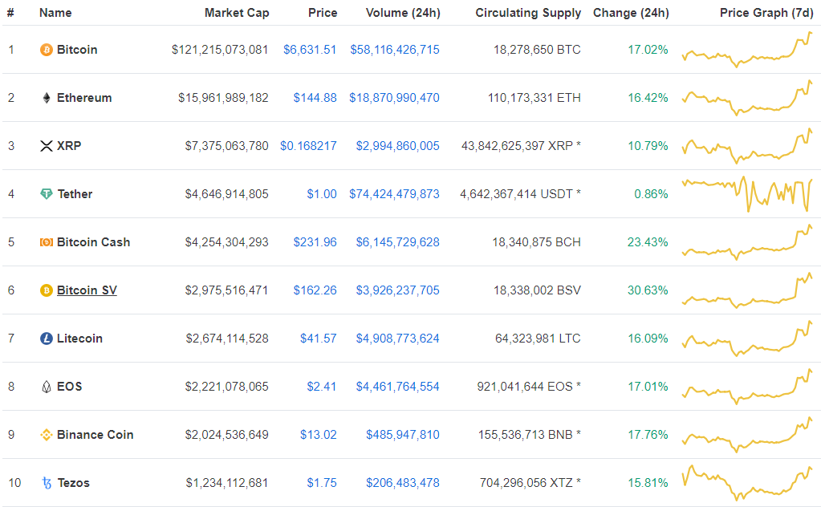Open Tezos 7-day price graph
This screenshot has width=821, height=507.
click(747, 483)
